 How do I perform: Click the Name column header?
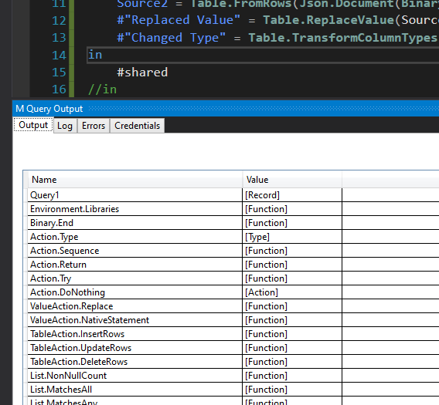135,180
